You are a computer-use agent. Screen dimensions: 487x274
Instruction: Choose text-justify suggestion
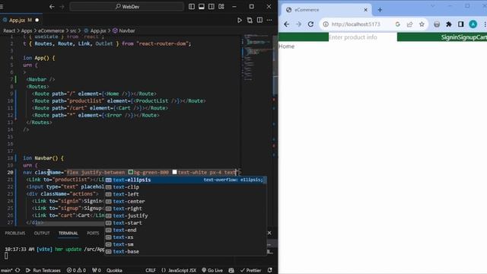186,215
